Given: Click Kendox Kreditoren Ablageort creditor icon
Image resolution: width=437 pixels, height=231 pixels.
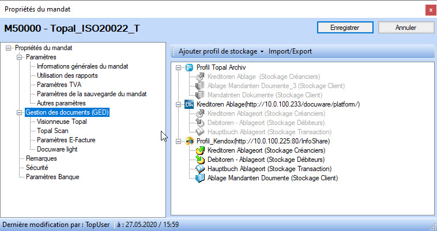Looking at the screenshot, I should pyautogui.click(x=200, y=150).
